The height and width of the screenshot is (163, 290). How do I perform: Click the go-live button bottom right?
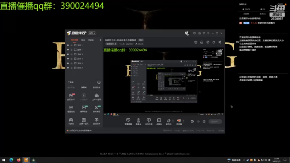pyautogui.click(x=215, y=121)
